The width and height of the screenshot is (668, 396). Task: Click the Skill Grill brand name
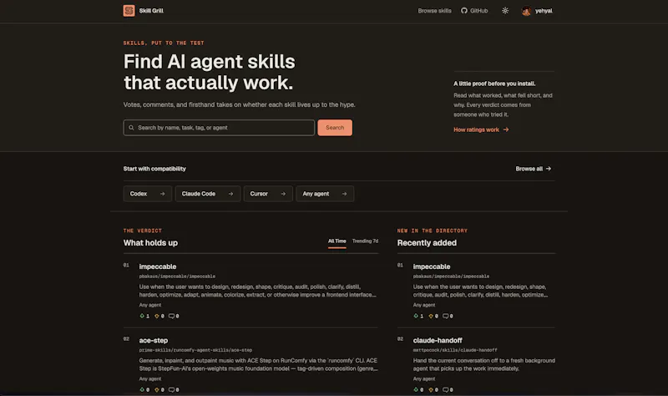point(151,11)
